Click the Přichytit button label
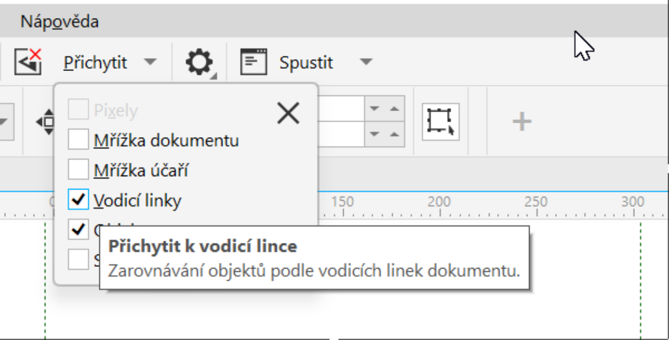This screenshot has width=669, height=340. click(x=96, y=62)
